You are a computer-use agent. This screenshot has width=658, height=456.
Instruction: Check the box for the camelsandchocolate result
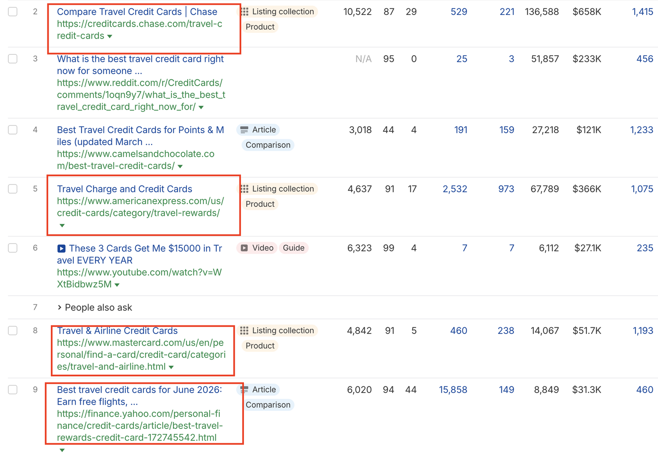[13, 130]
